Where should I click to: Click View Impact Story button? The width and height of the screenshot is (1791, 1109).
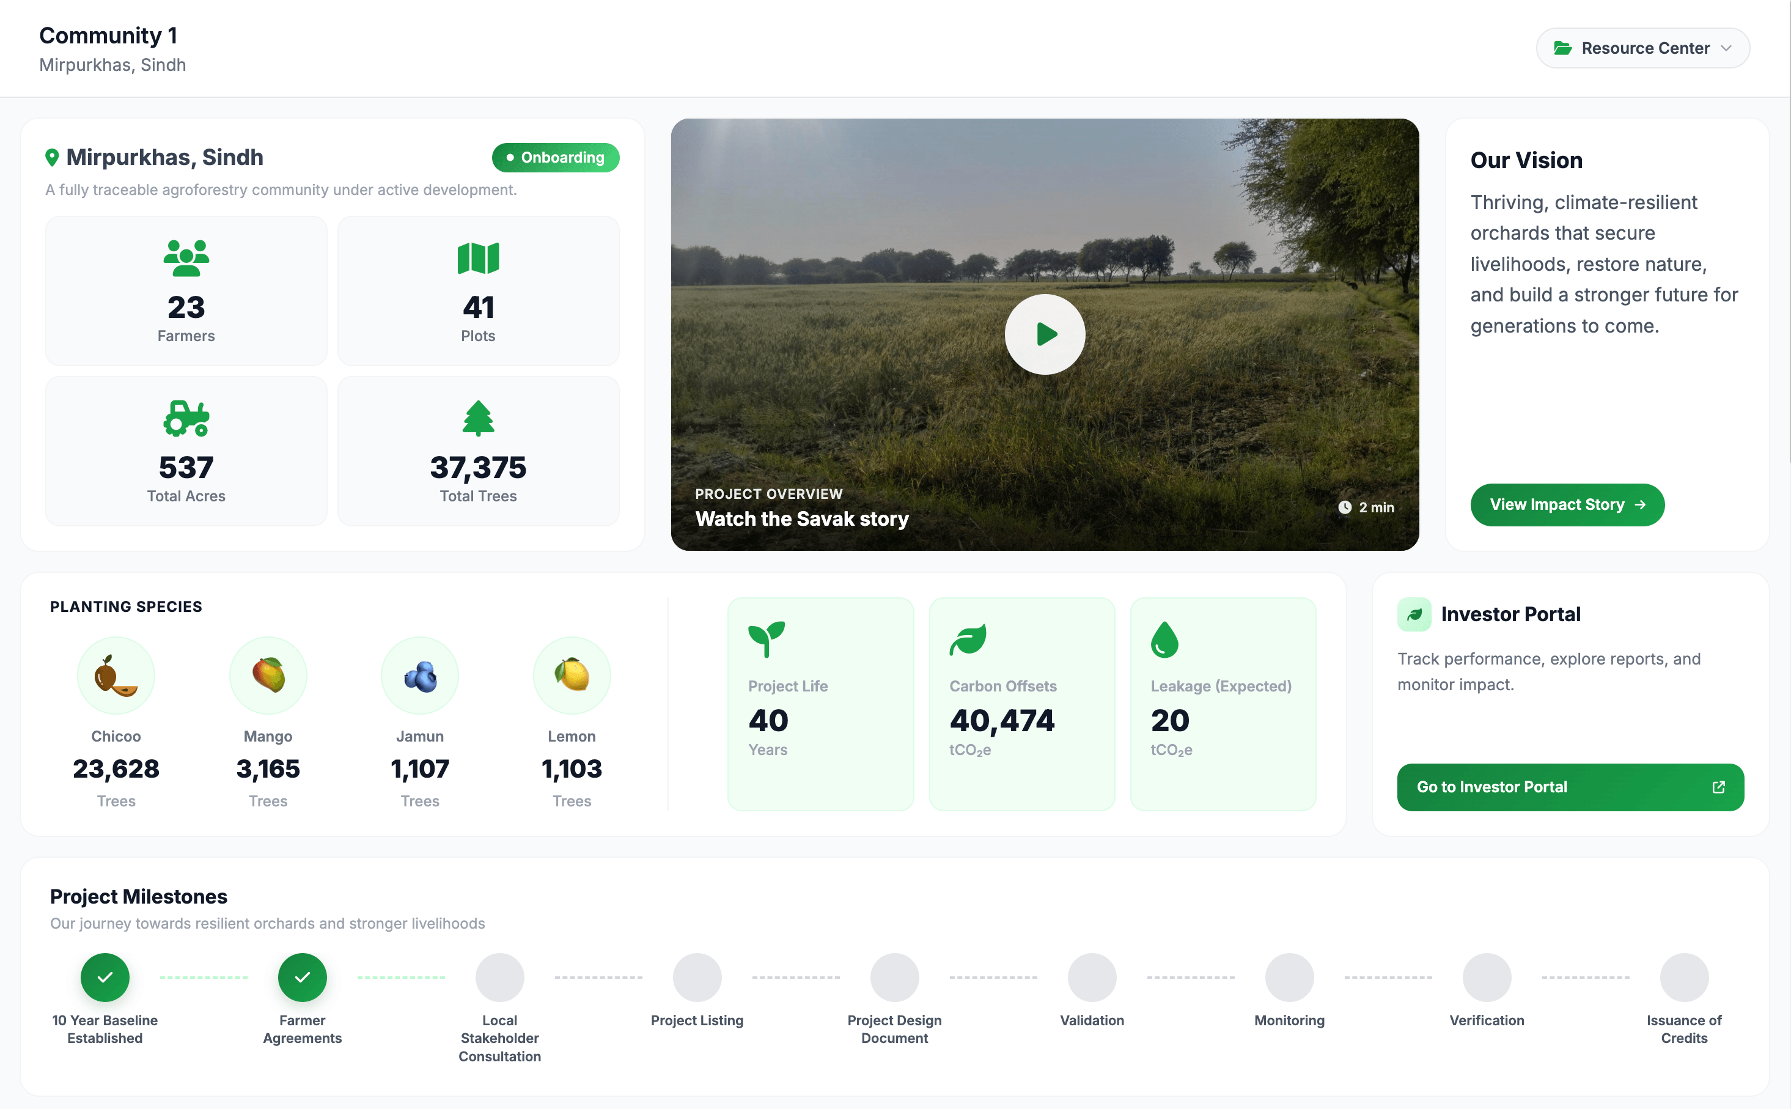(1567, 504)
